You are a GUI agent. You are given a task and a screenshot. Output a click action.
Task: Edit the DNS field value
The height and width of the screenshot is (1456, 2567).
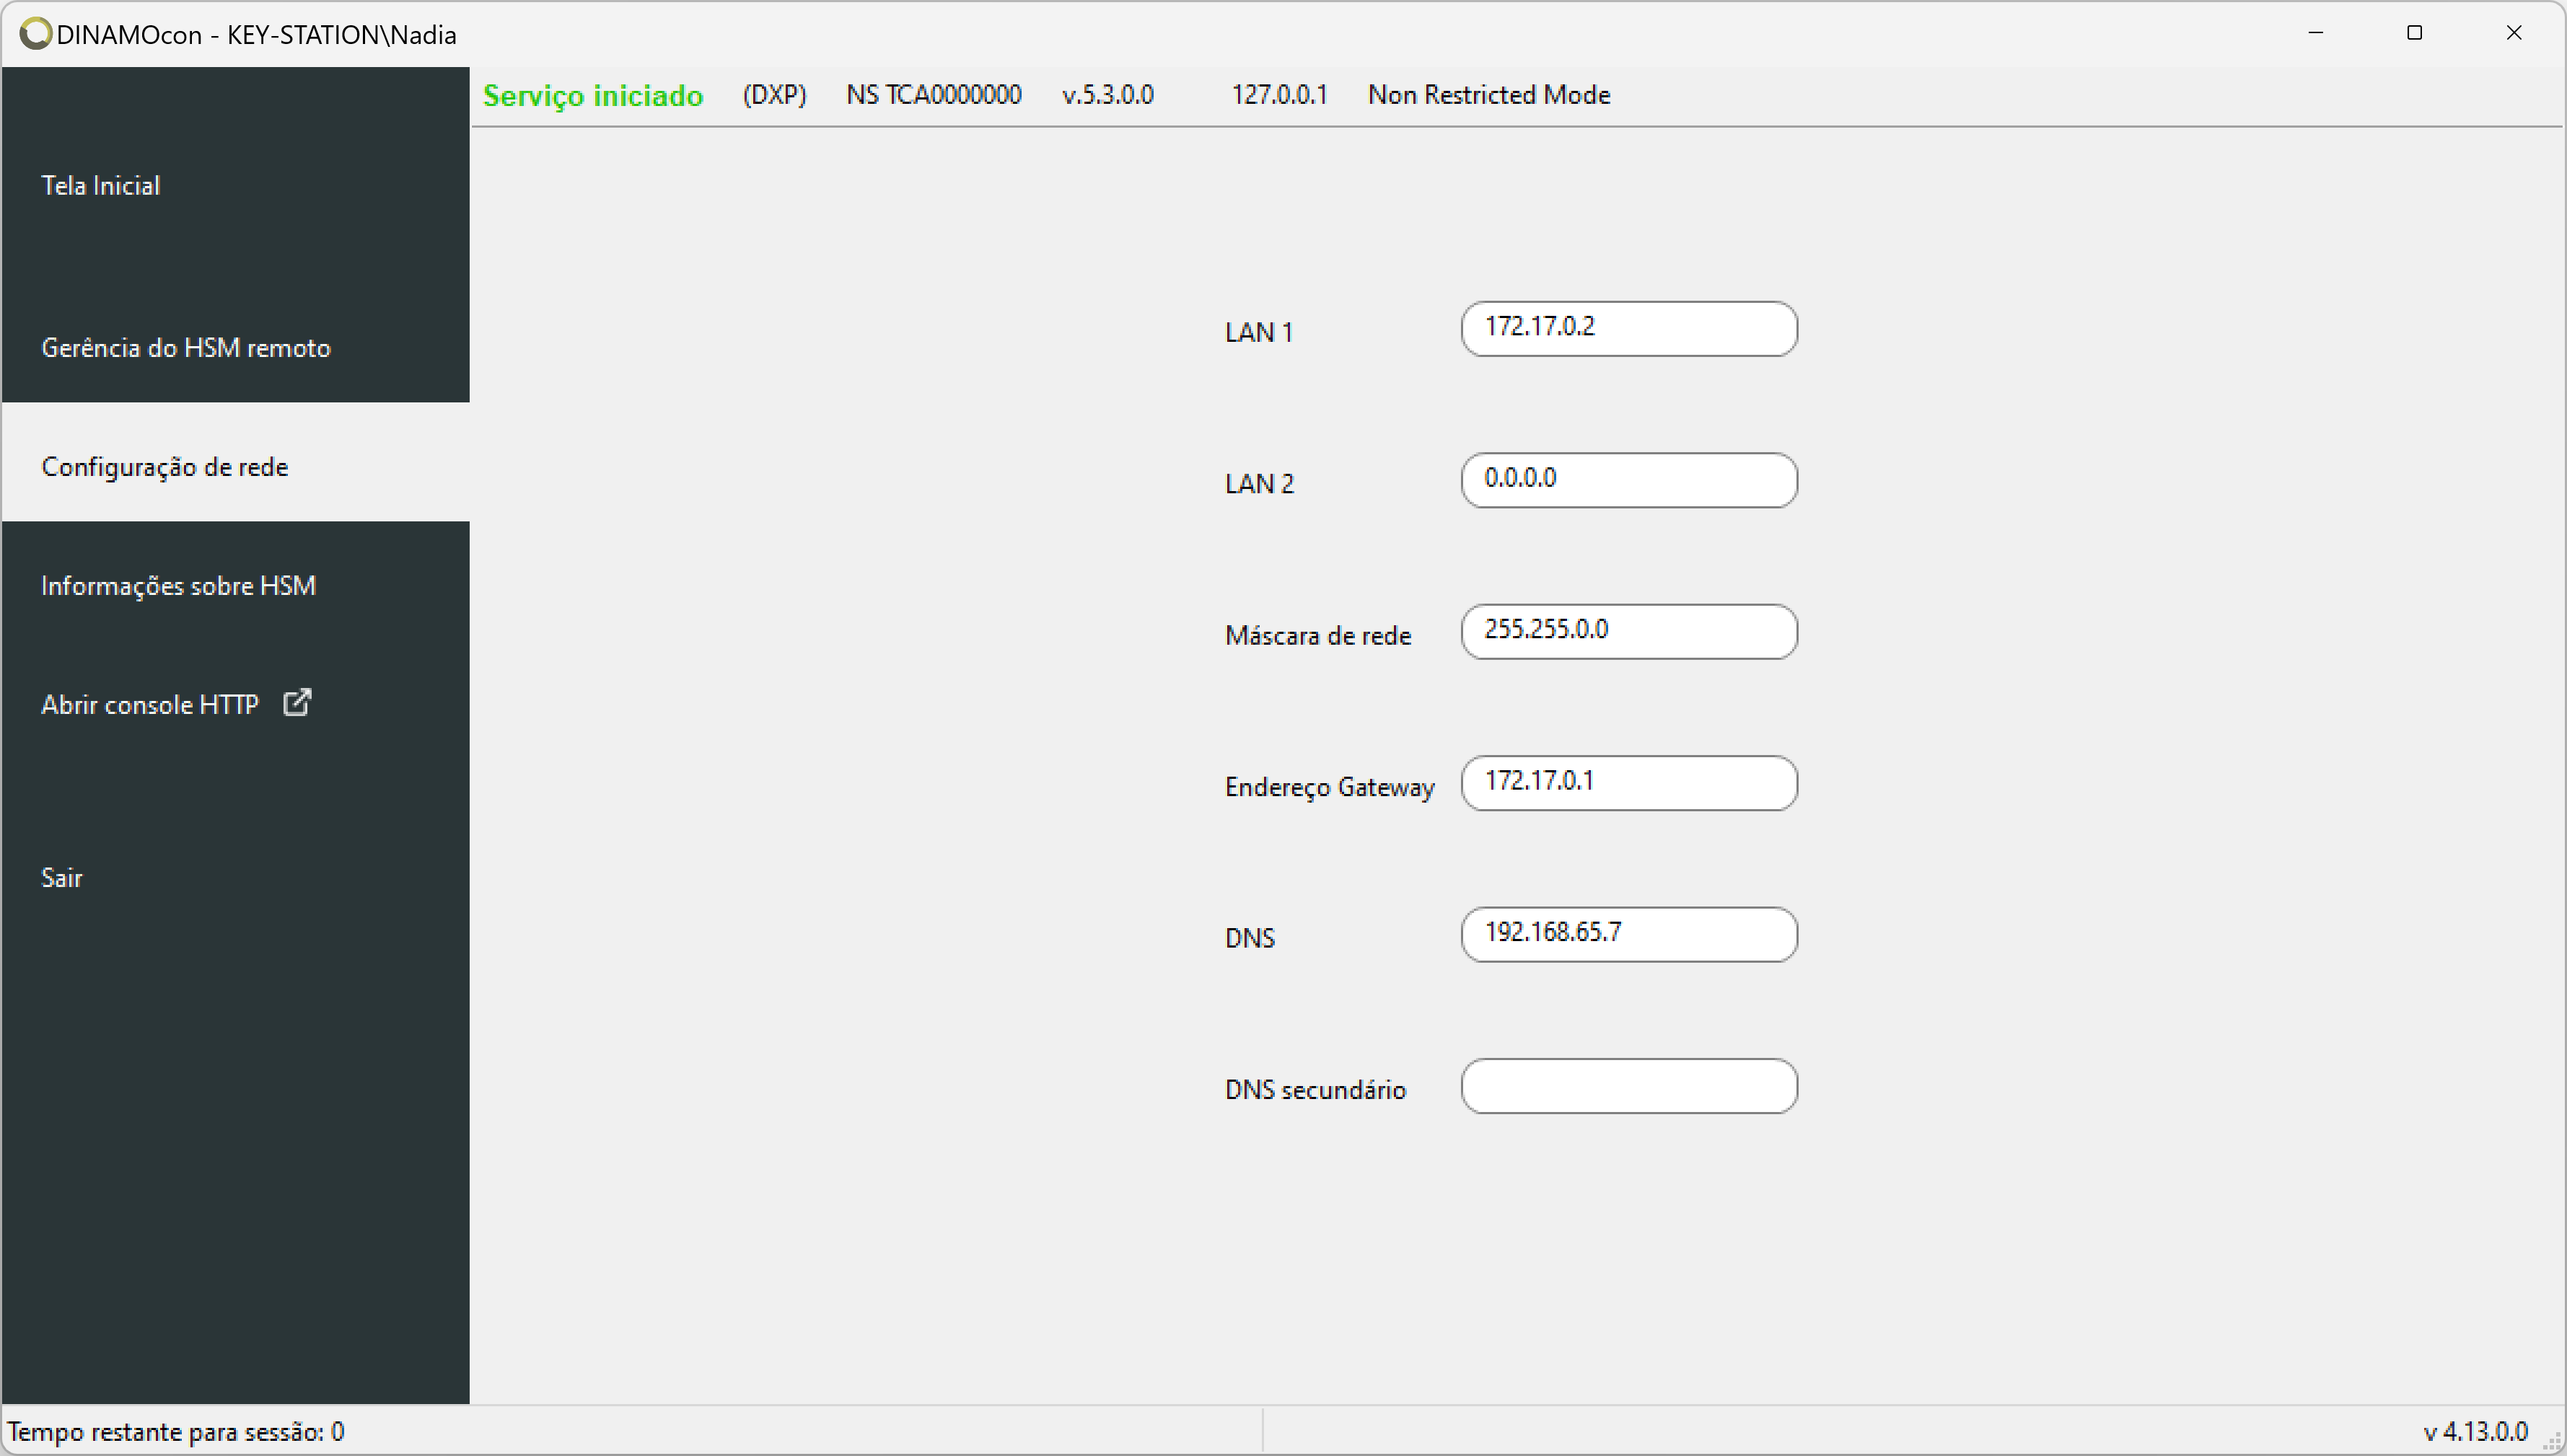click(x=1625, y=934)
